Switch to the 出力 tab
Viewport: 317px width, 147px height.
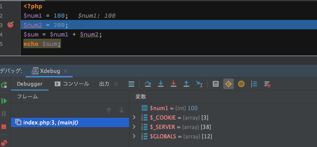pyautogui.click(x=104, y=84)
